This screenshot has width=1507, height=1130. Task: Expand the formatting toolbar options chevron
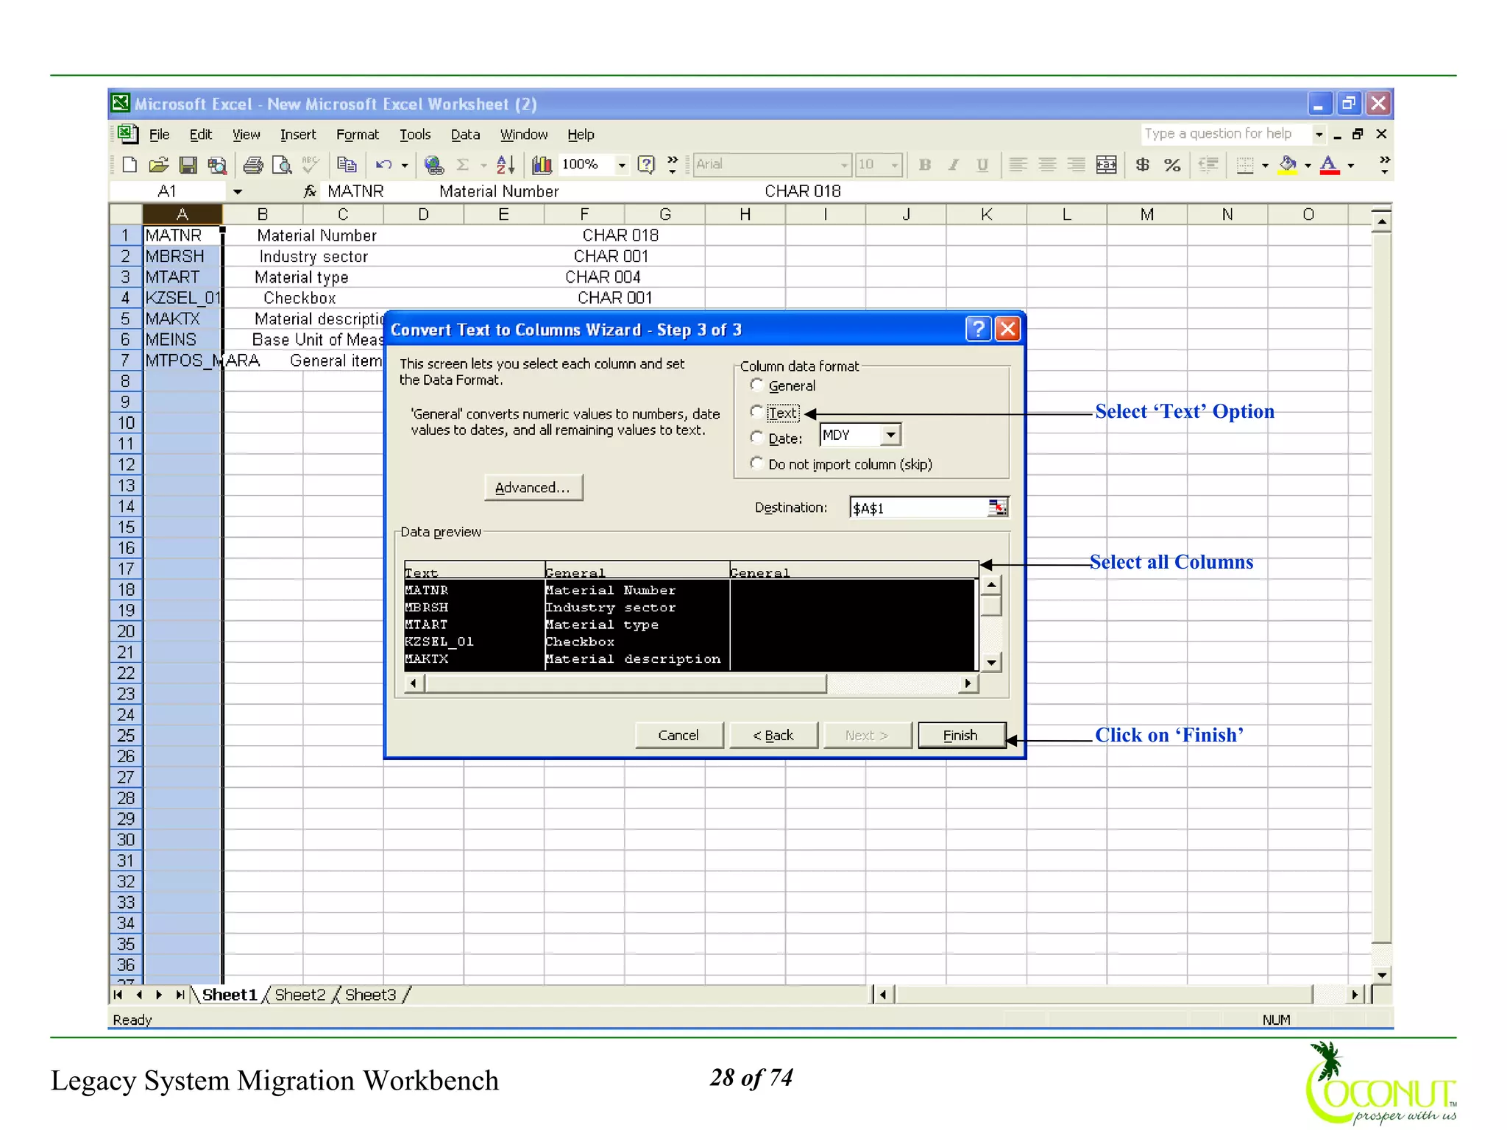pyautogui.click(x=1384, y=165)
